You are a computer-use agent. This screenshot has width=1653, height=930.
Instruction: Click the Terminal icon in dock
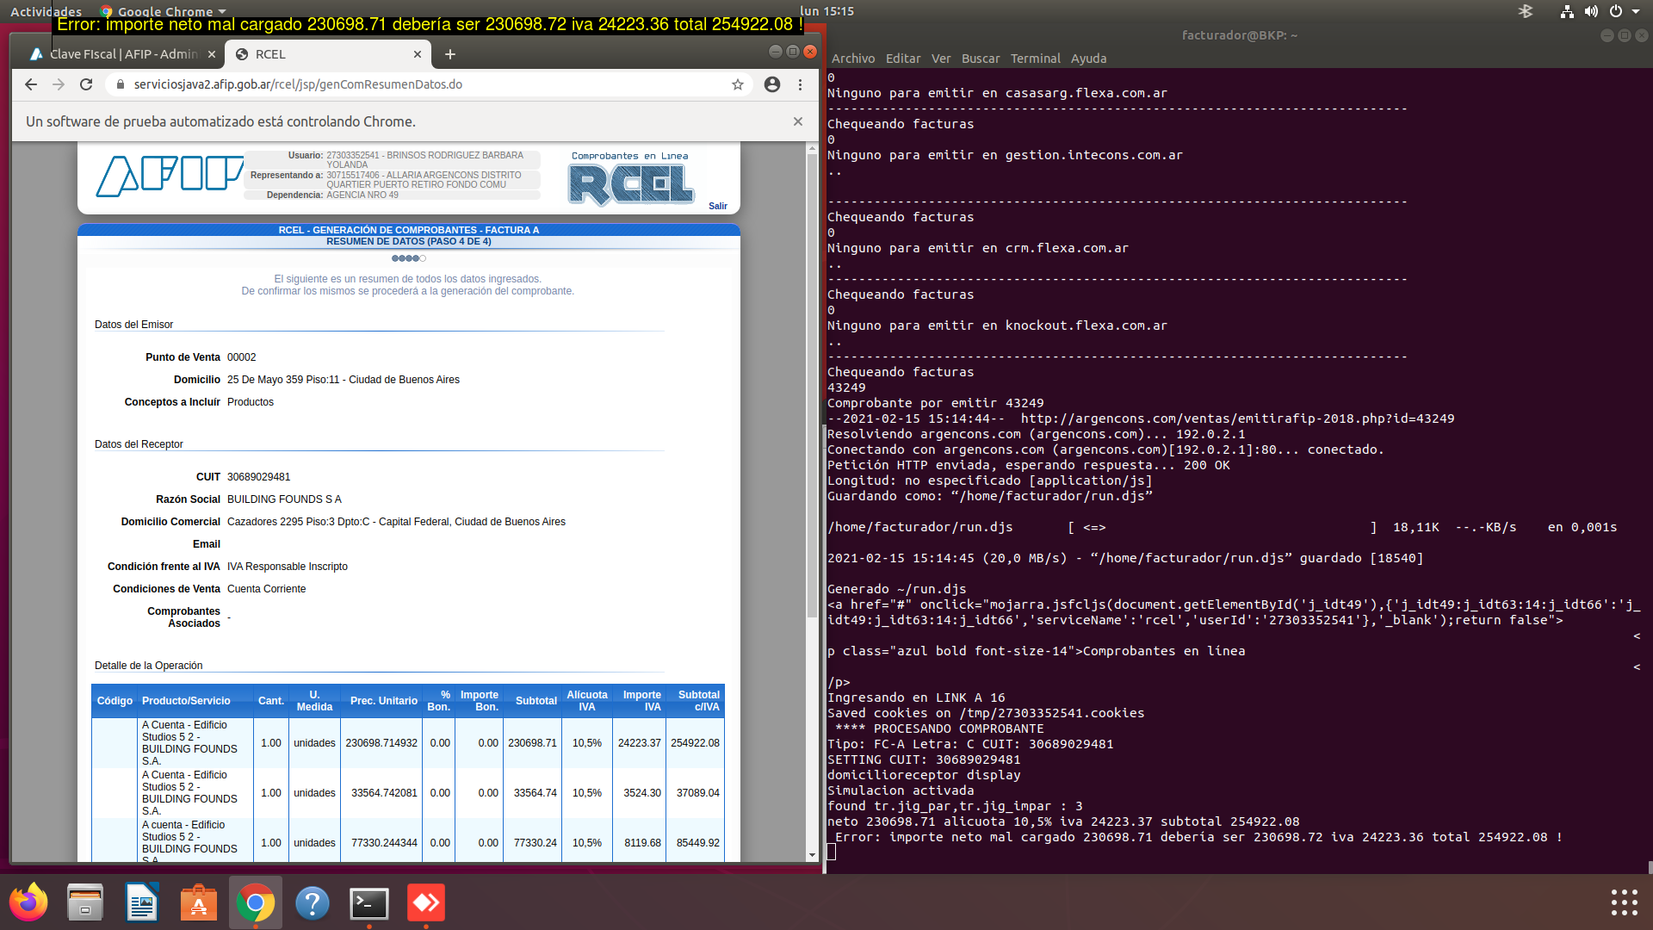pos(369,902)
